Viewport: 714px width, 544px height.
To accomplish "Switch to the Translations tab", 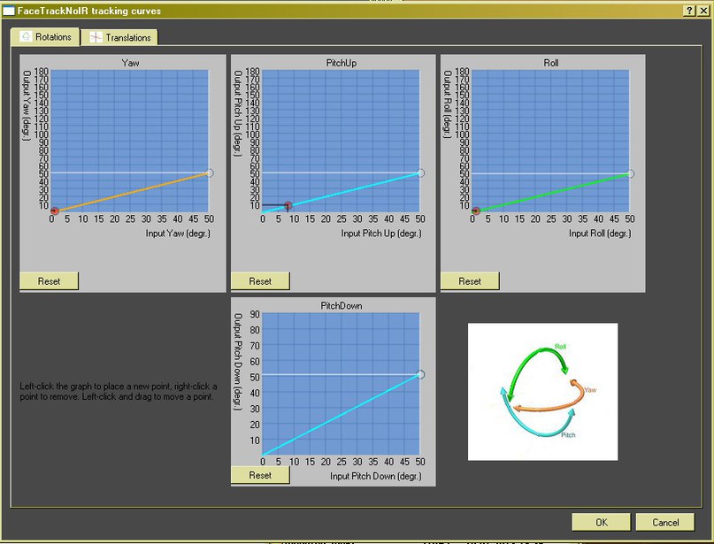I will (x=119, y=37).
